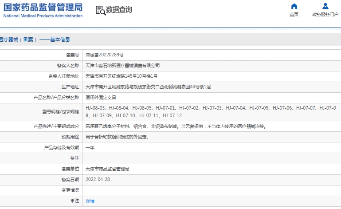341x209 pixels.
Task: Click the HJ-08-03 model specification list
Action: (211, 112)
